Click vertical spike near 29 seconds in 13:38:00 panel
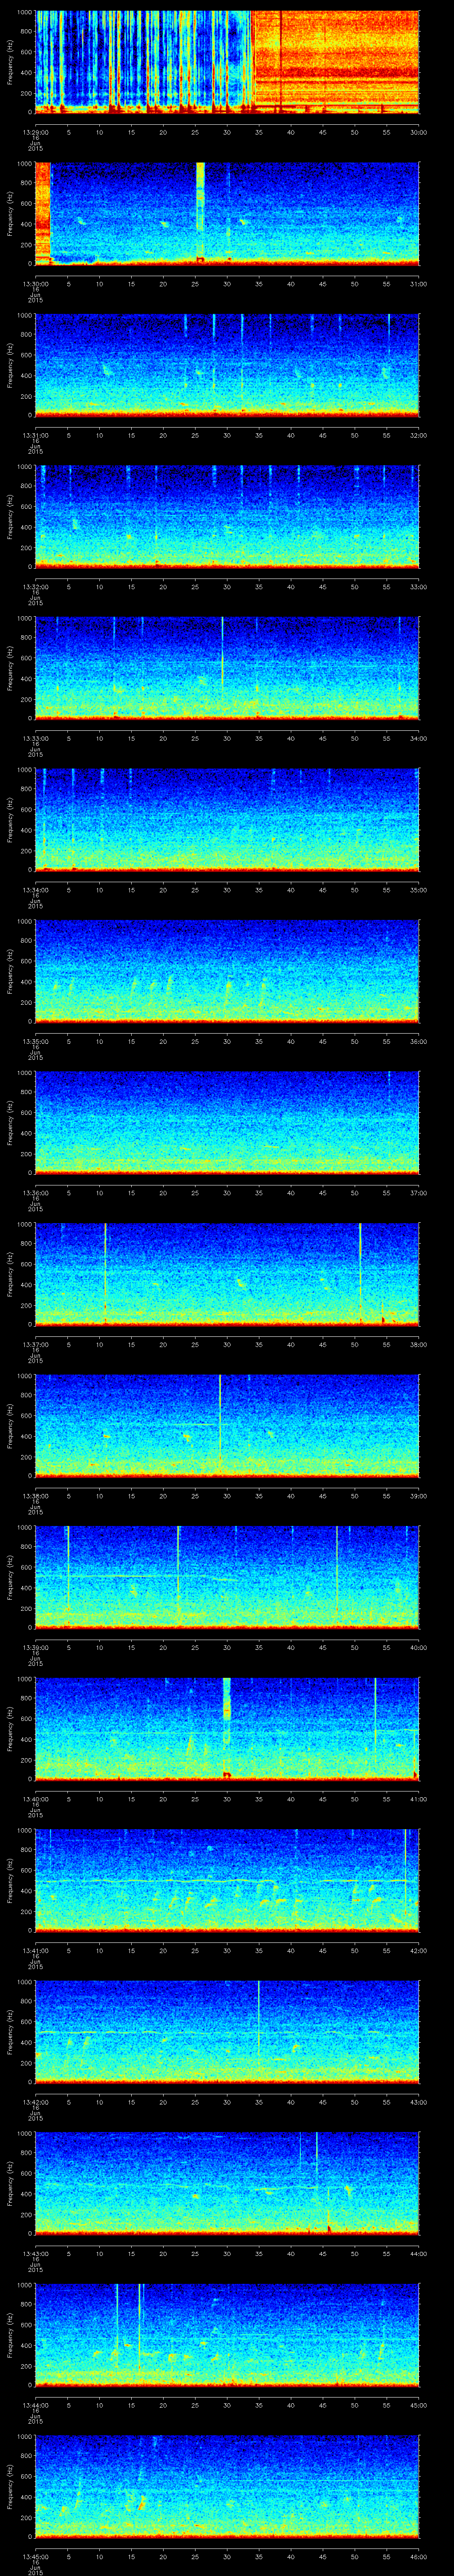The width and height of the screenshot is (454, 2576). [219, 1425]
